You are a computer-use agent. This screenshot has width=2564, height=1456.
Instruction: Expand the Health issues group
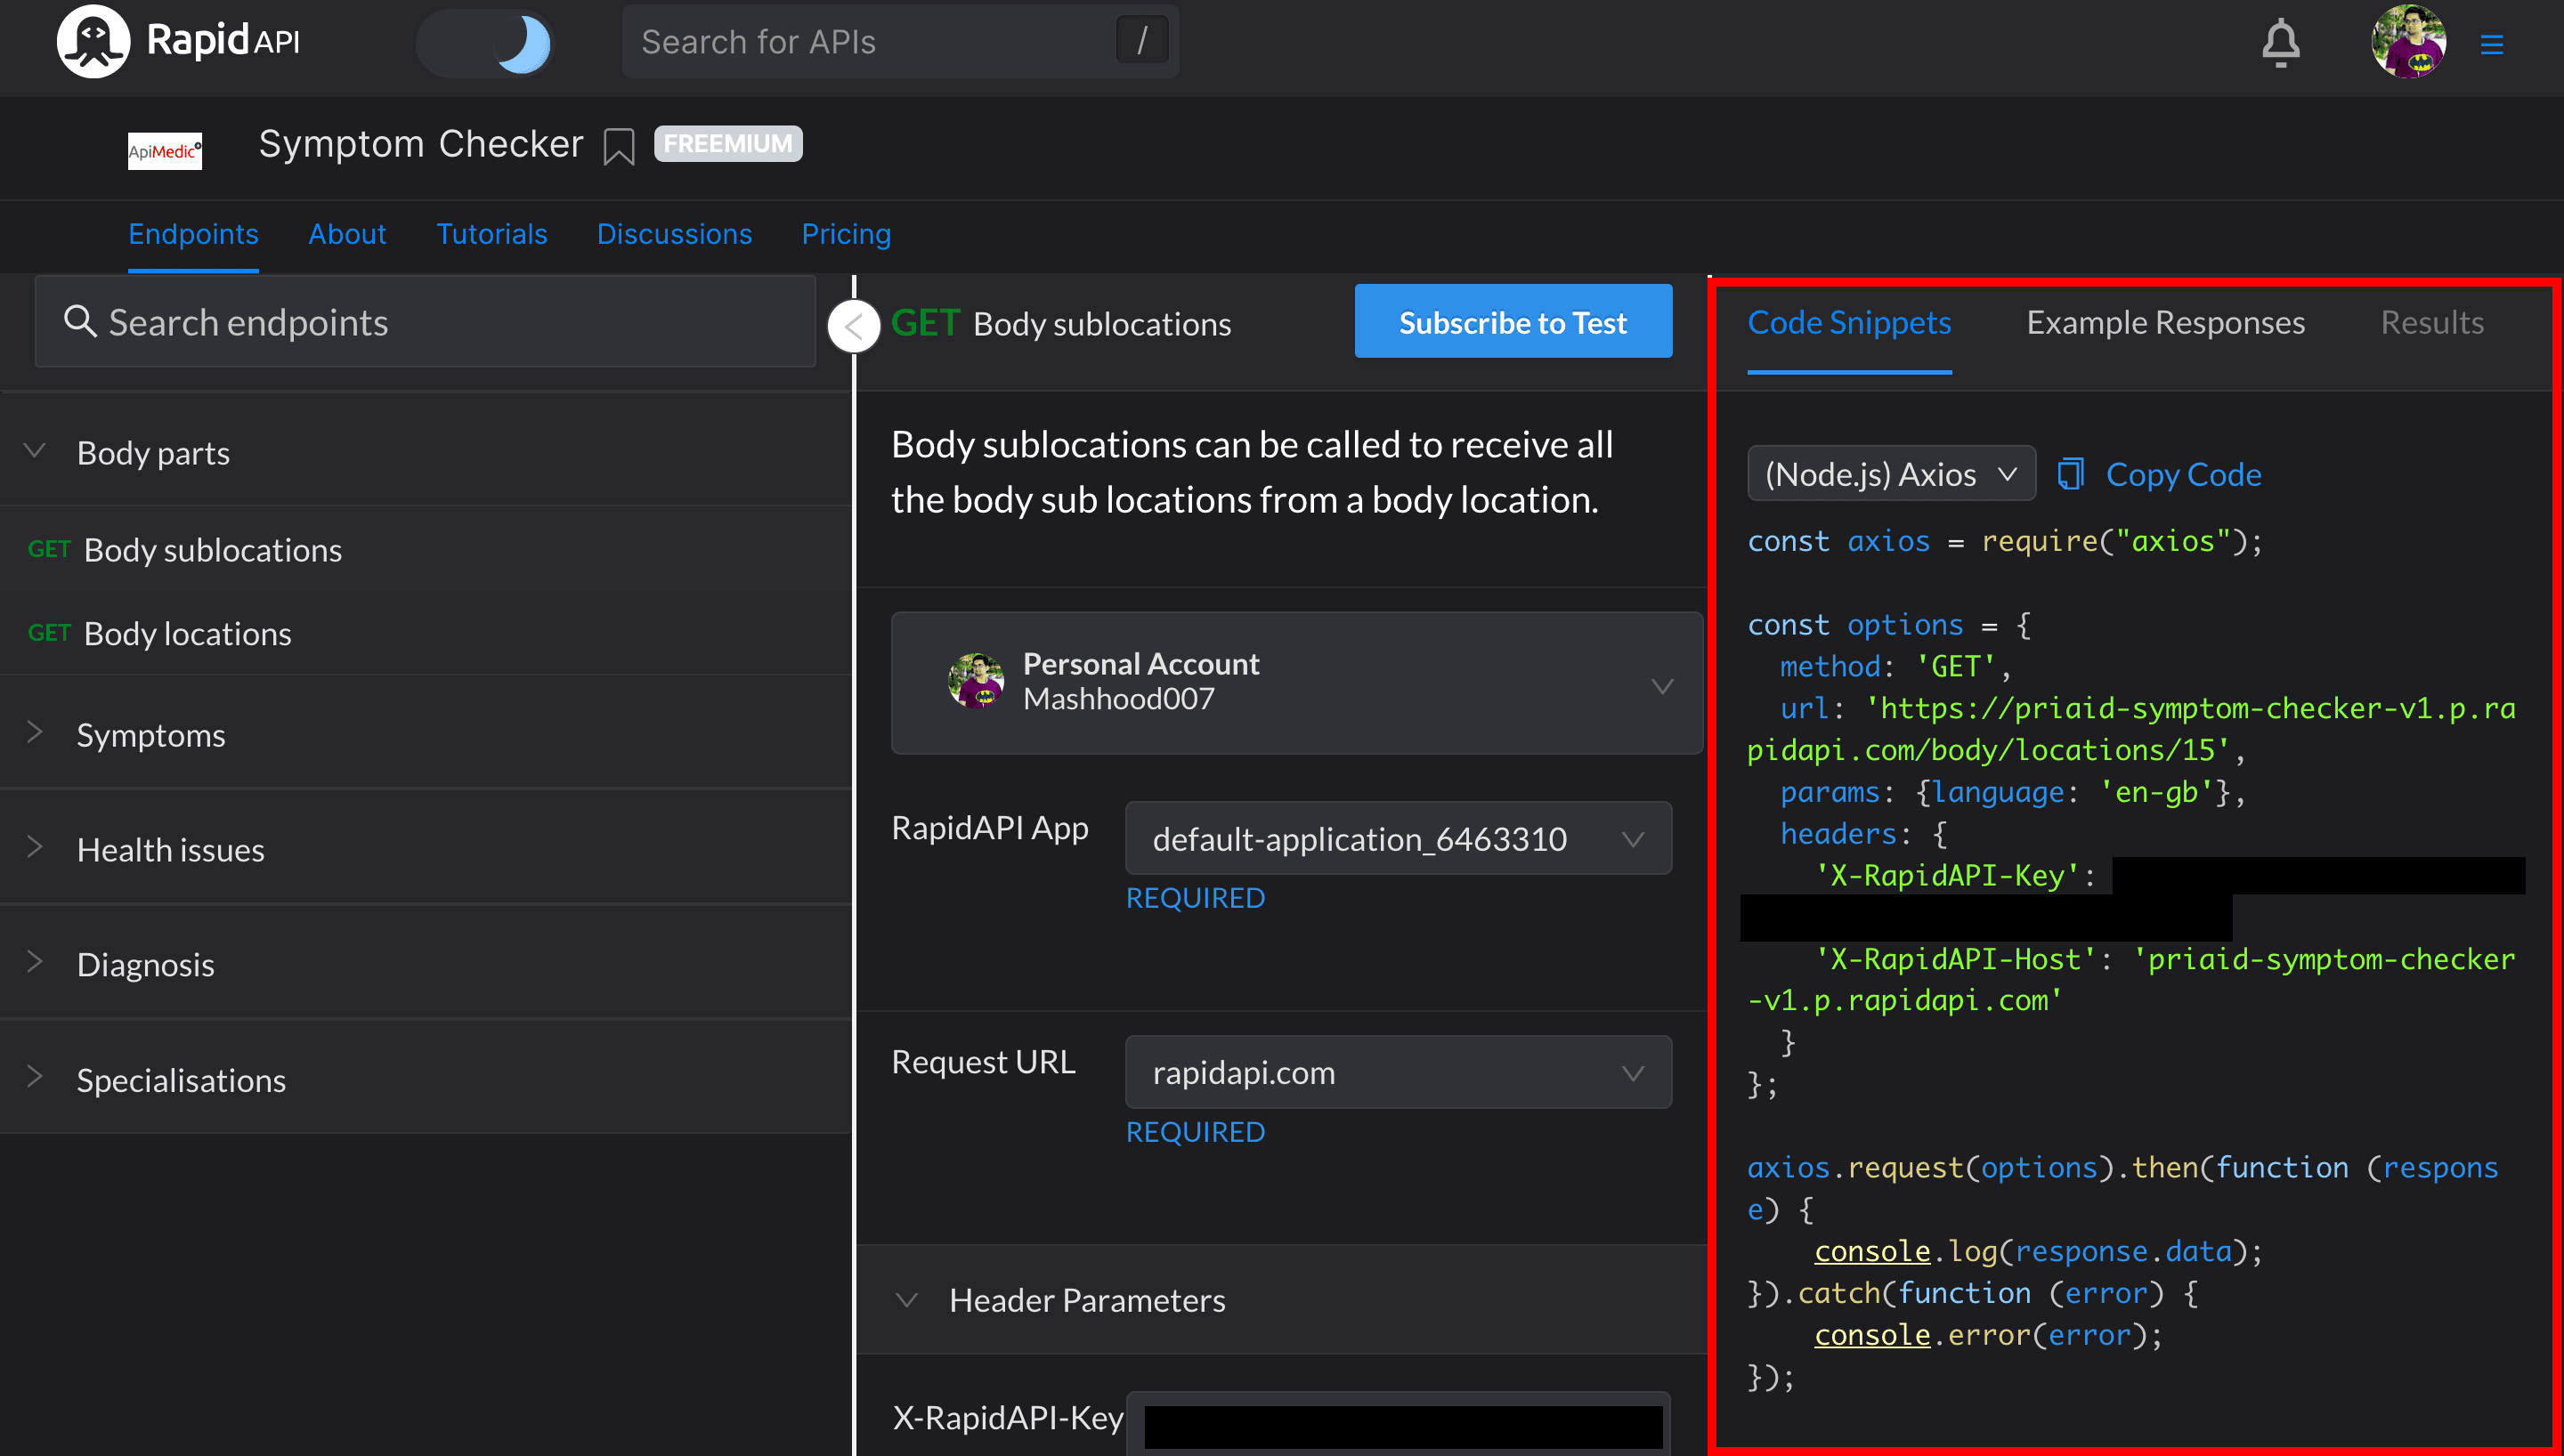tap(425, 850)
